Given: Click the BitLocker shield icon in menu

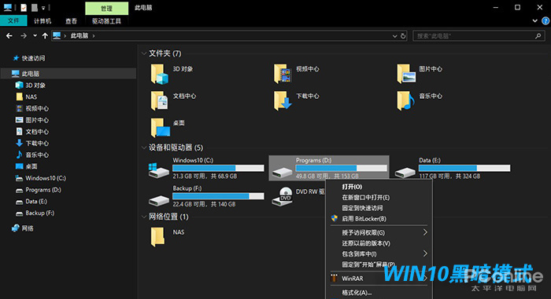Looking at the screenshot, I should 335,218.
